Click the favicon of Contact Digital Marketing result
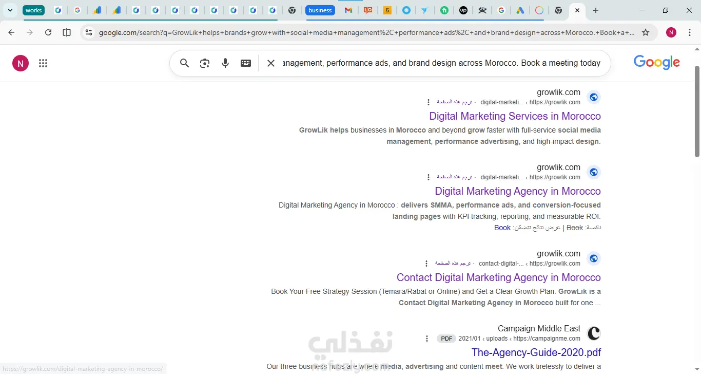 (x=594, y=258)
